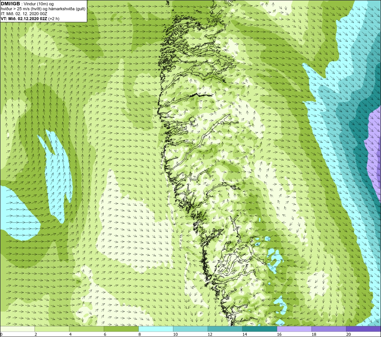Click the '18' scale tick label
This screenshot has width=381, height=337.
[x=314, y=335]
